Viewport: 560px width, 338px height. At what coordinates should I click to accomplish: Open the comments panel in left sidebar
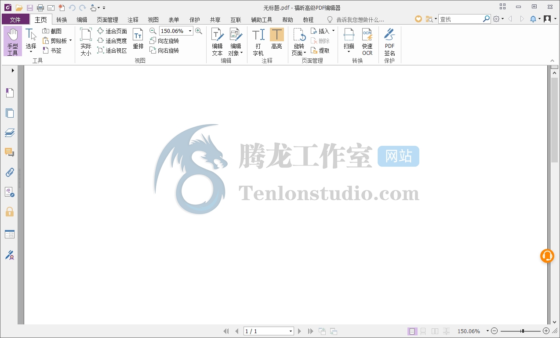click(x=10, y=152)
